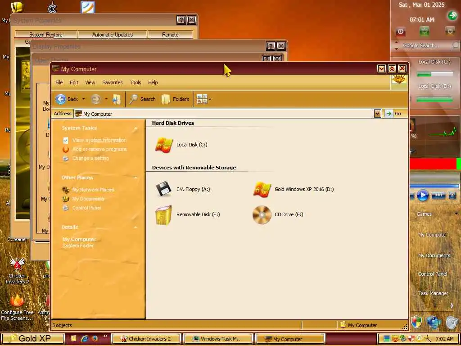This screenshot has height=346, width=461.
Task: Click the My Computer address field
Action: point(224,114)
